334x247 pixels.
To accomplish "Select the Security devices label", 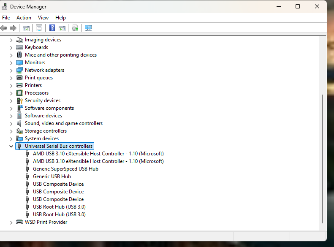I will [x=43, y=100].
